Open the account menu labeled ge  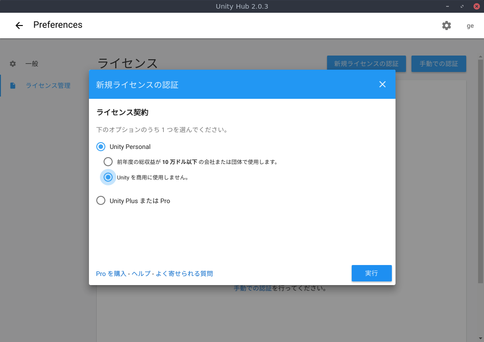470,26
